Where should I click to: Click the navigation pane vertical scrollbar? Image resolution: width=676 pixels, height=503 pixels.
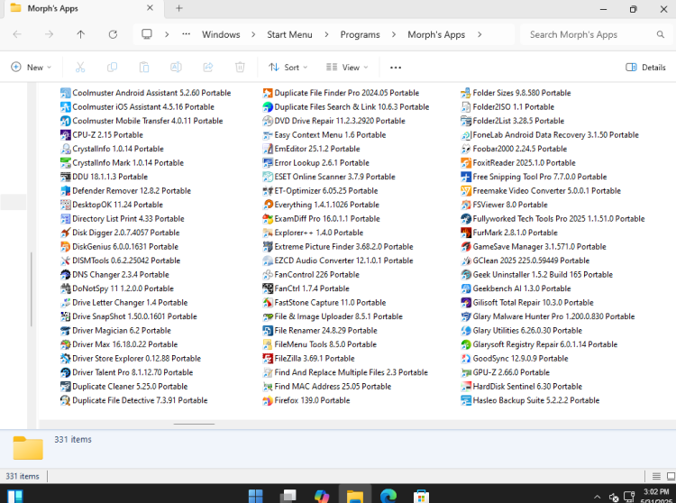tap(31, 288)
